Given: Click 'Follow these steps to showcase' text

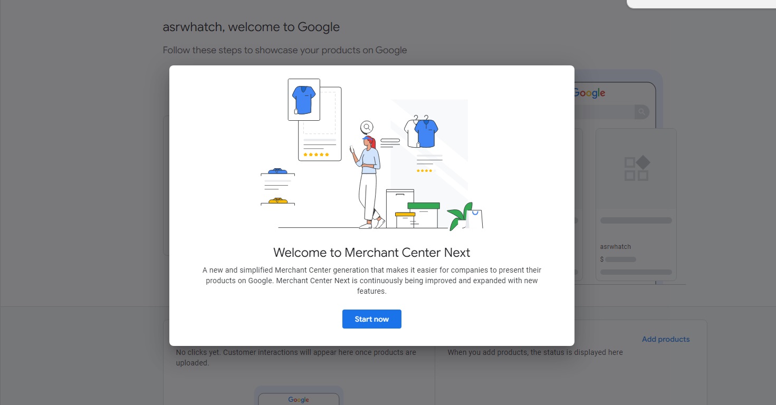Looking at the screenshot, I should tap(285, 50).
